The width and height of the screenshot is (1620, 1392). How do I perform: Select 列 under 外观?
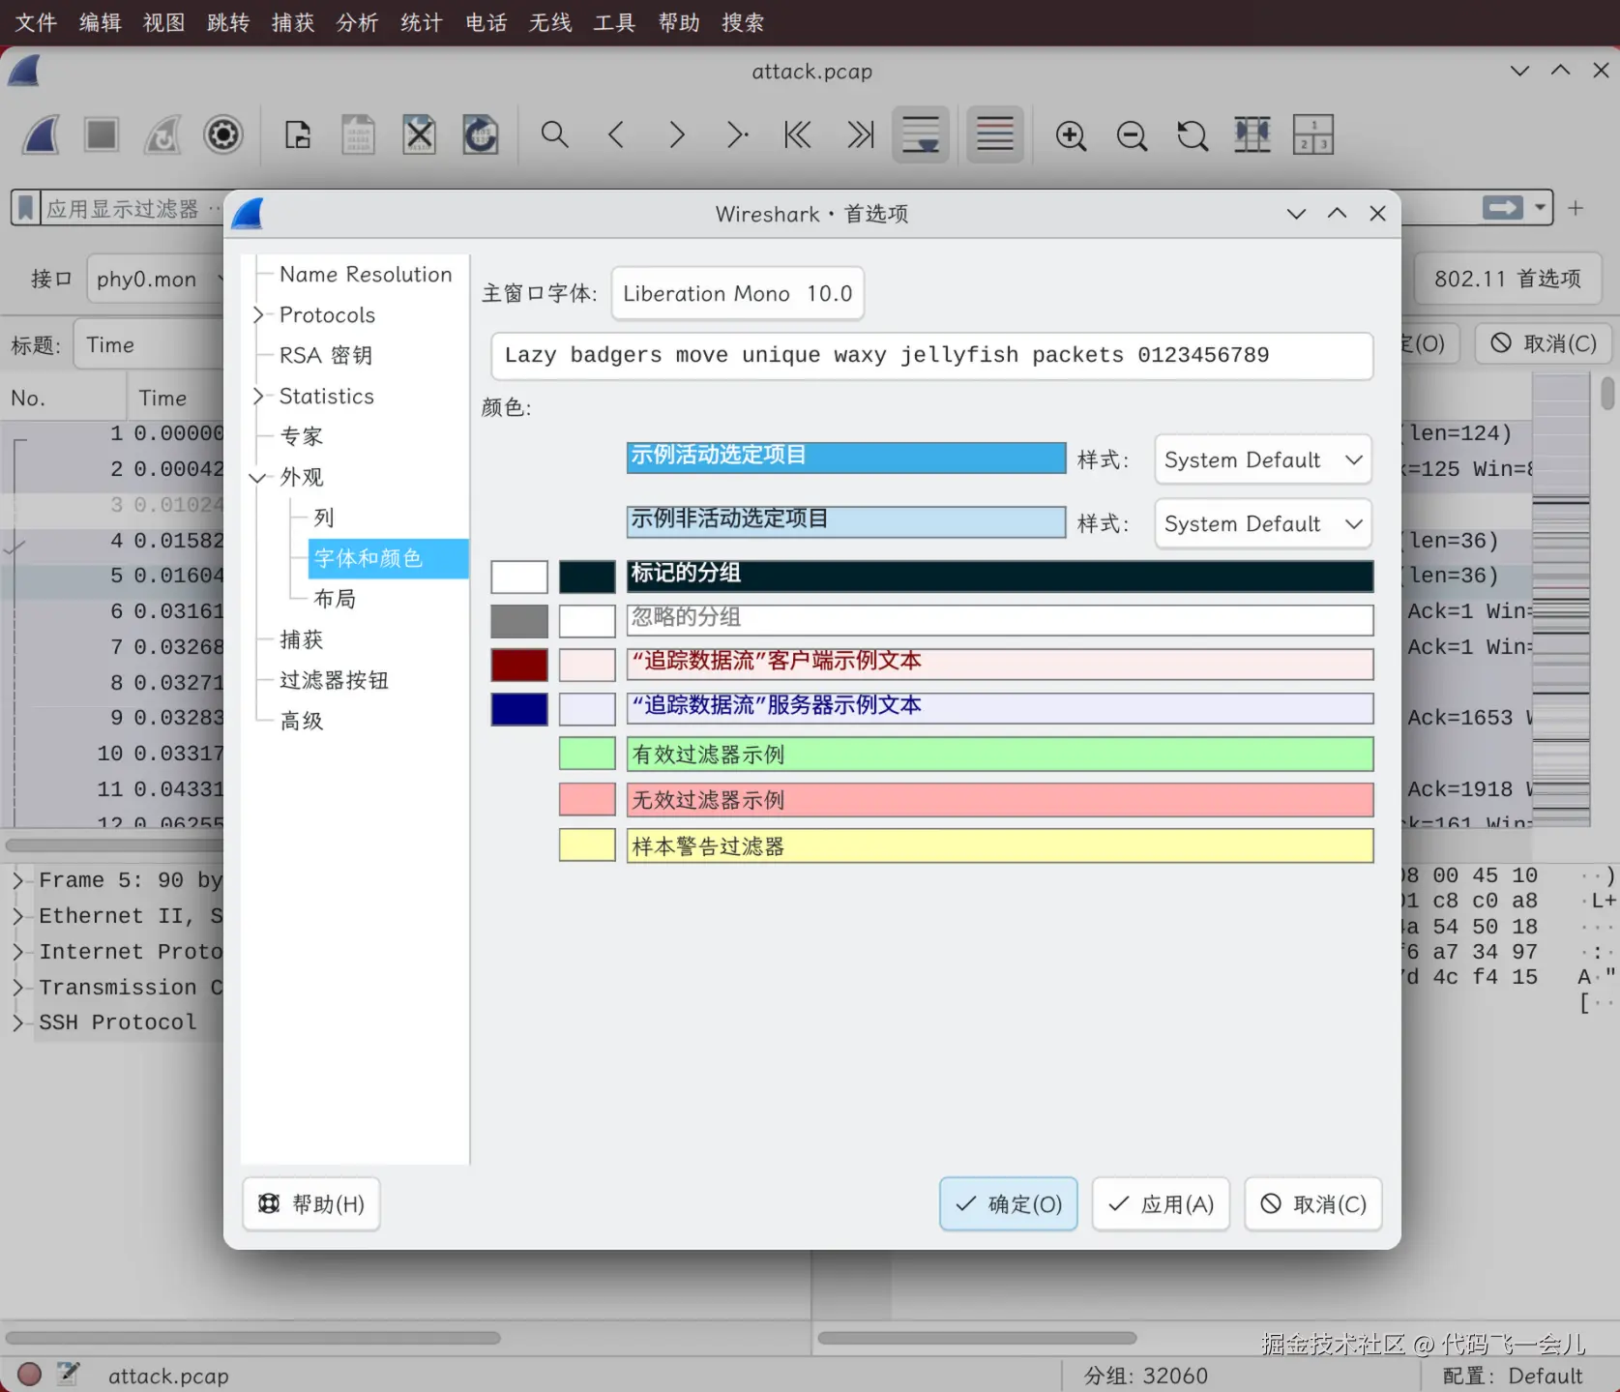324,518
